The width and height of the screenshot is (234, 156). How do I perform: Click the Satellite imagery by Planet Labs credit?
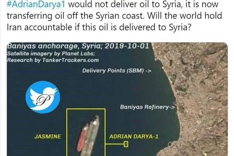point(51,53)
